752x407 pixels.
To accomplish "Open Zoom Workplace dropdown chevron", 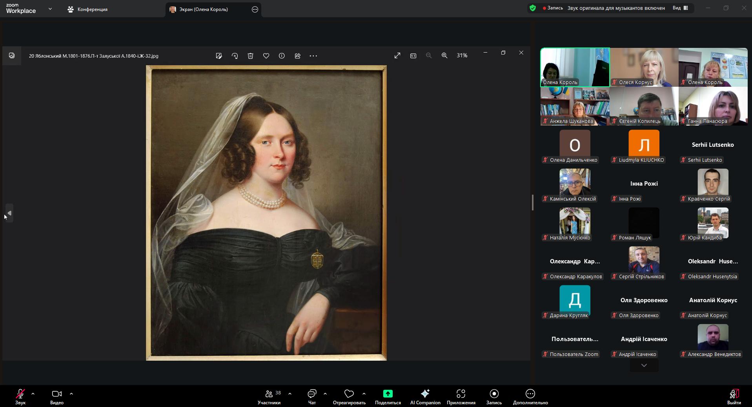I will [50, 9].
